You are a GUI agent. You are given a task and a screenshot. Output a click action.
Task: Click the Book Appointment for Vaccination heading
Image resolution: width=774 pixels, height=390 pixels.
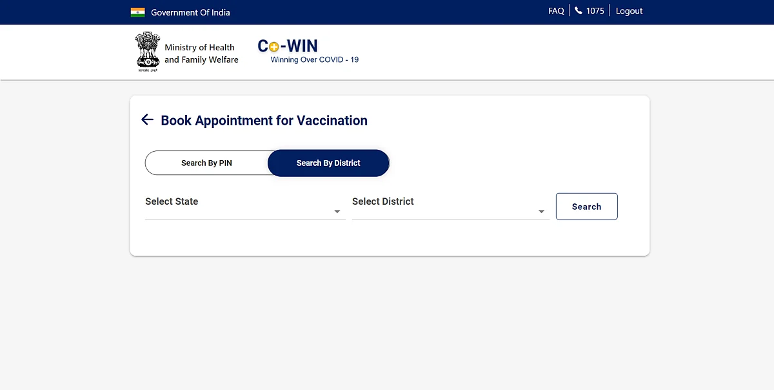click(x=264, y=120)
